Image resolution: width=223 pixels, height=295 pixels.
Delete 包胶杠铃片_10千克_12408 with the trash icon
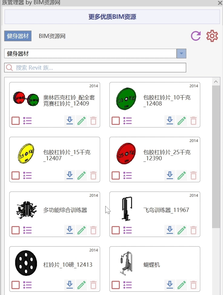point(193,121)
